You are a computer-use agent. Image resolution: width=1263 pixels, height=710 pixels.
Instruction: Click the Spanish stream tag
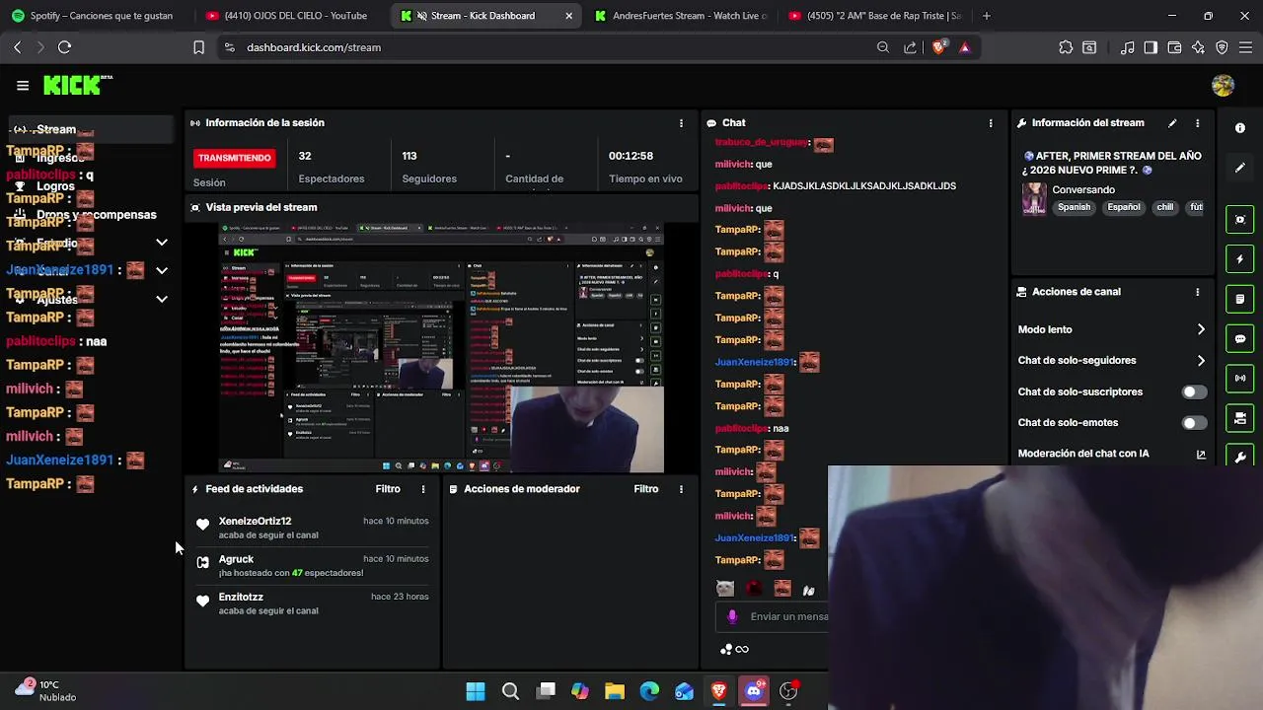[1074, 208]
